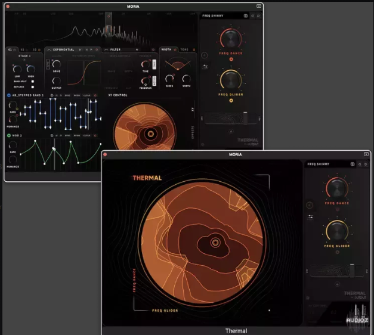Viewport: 374px width, 335px height.
Task: Click globe icon in MOD 2 row
Action: [52, 135]
